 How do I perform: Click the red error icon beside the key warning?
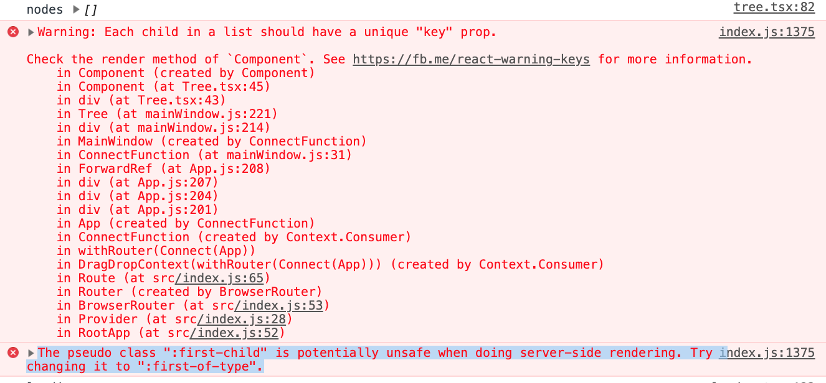12,32
